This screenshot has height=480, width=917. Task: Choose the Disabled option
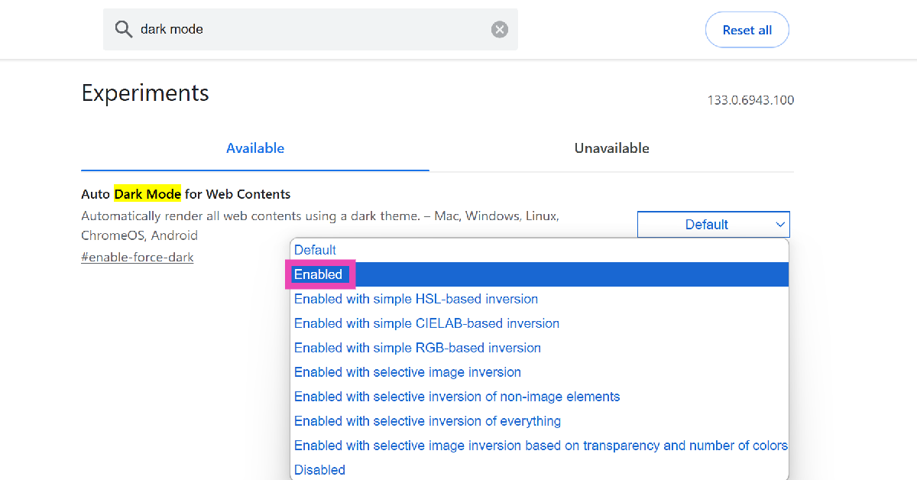click(x=319, y=470)
